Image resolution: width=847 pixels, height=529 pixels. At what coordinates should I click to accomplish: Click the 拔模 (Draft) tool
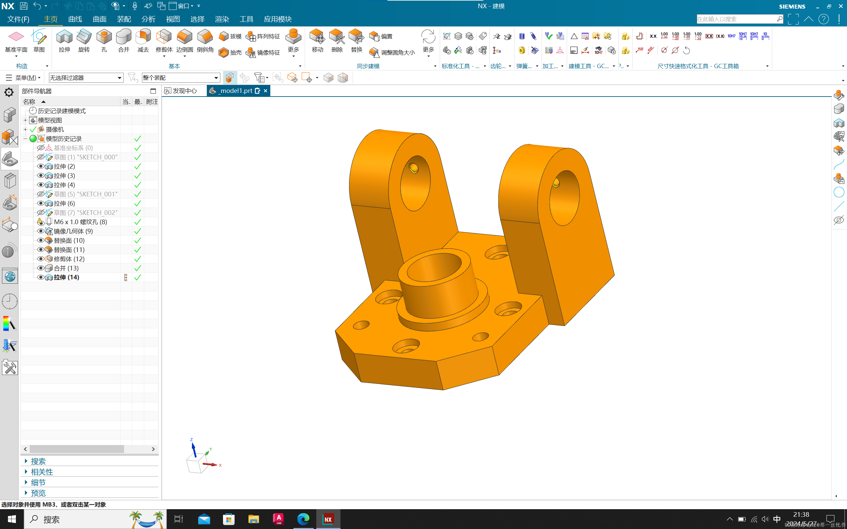pyautogui.click(x=230, y=36)
